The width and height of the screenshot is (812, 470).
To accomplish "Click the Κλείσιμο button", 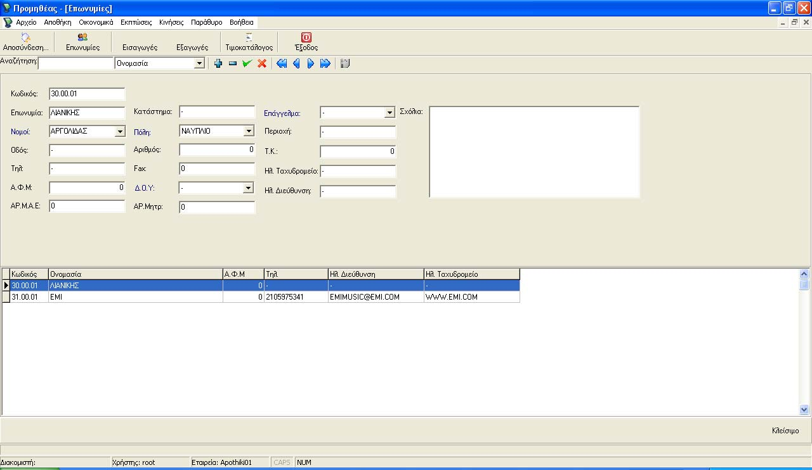I will tap(785, 431).
